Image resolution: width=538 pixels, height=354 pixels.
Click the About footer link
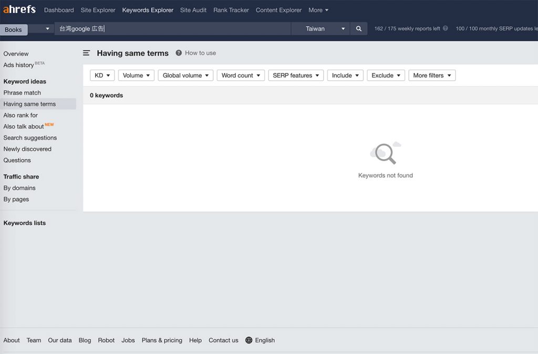[12, 340]
